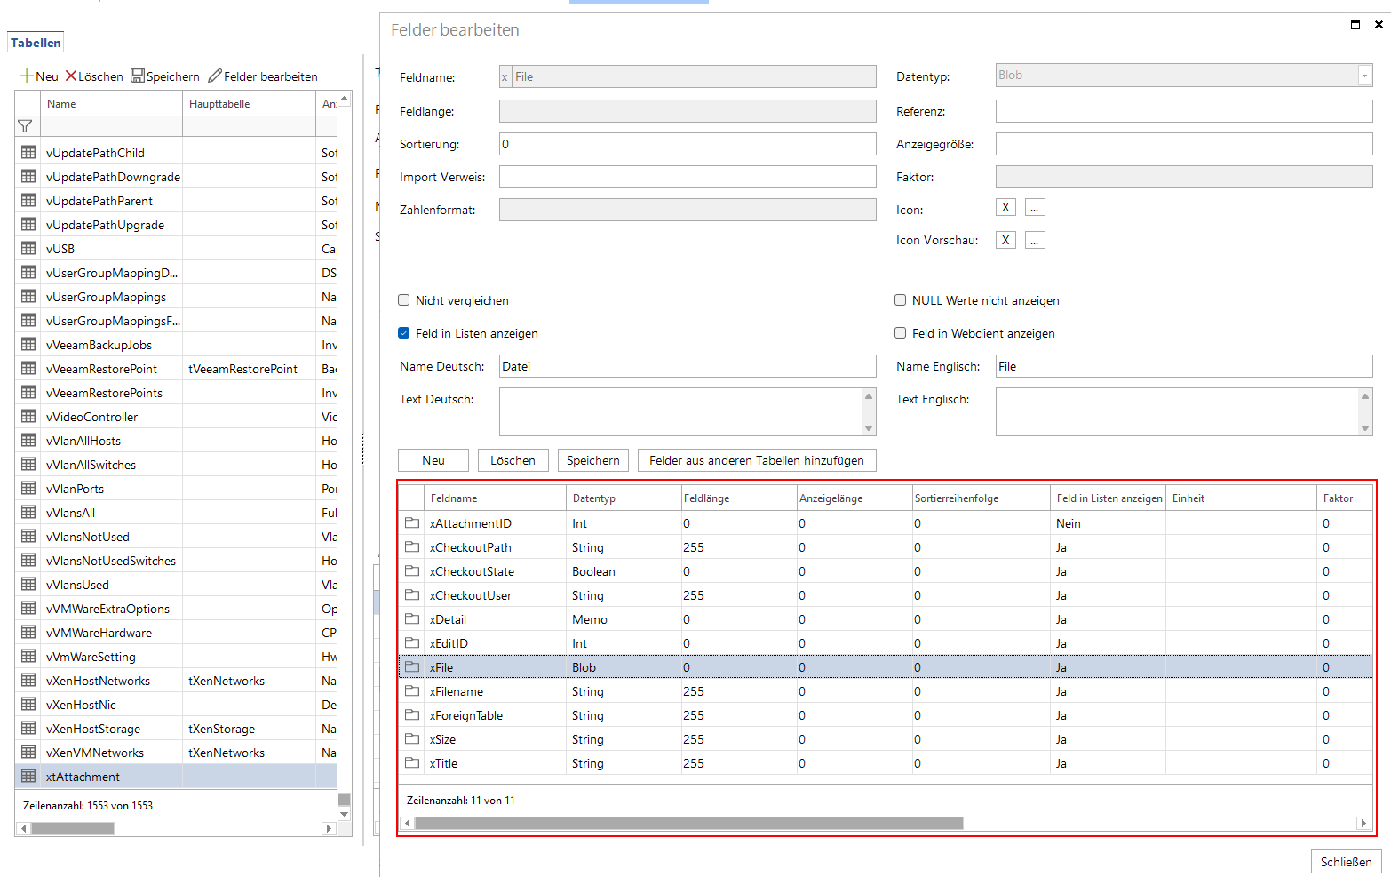Select the xFilename field row
This screenshot has width=1391, height=877.
click(885, 691)
